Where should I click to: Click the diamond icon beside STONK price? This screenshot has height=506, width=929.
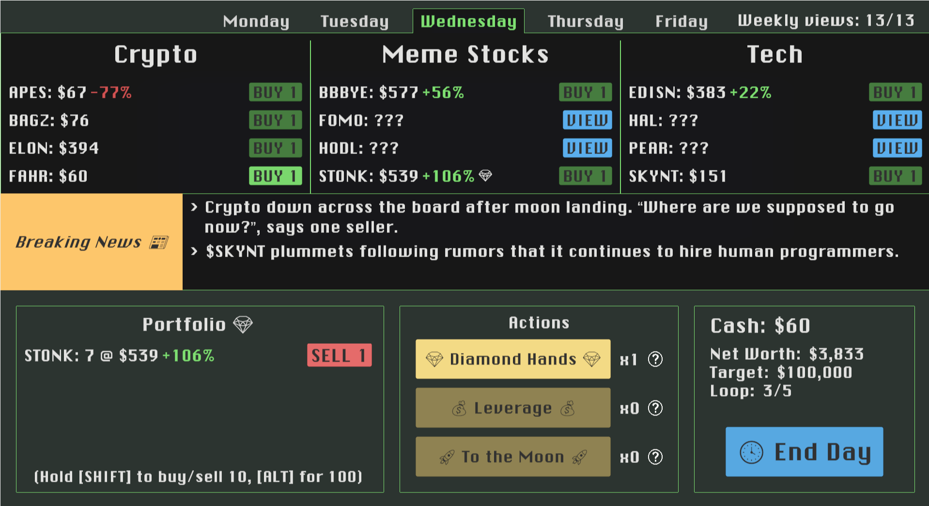pos(485,176)
